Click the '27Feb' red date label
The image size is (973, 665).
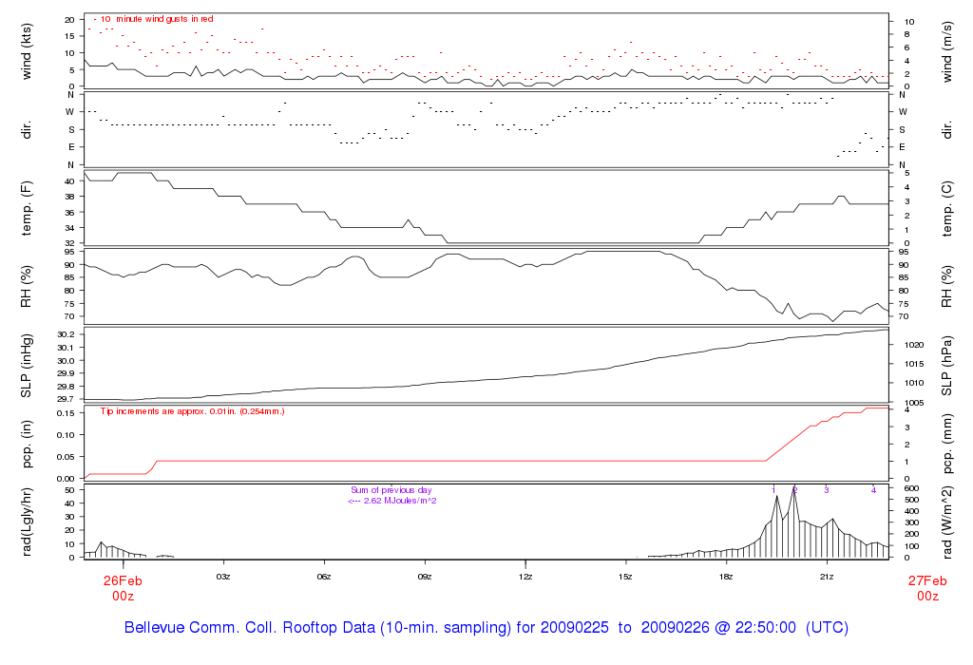click(x=927, y=581)
